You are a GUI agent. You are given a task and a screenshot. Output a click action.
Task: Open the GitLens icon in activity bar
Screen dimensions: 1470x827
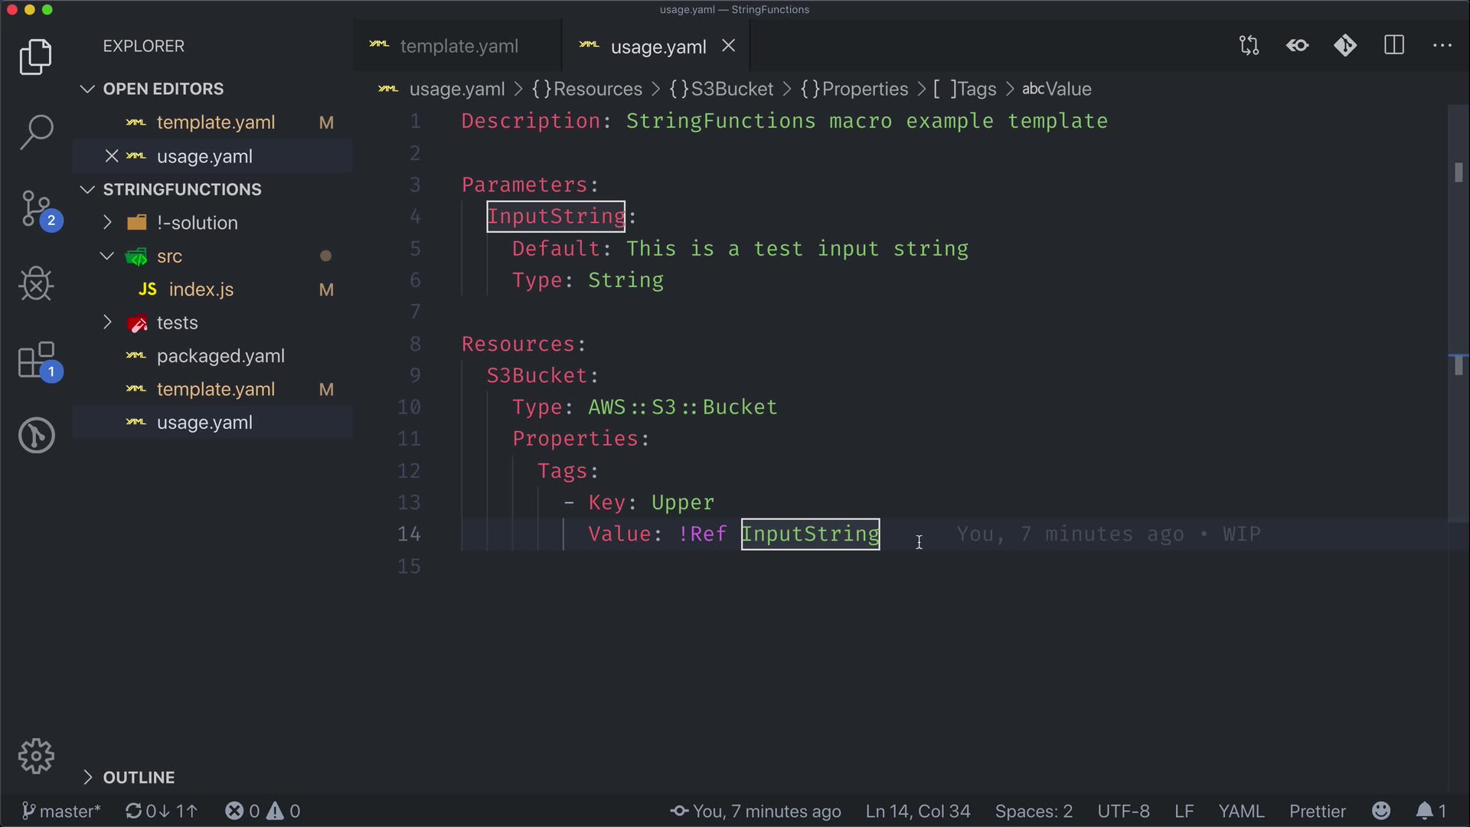pos(36,435)
